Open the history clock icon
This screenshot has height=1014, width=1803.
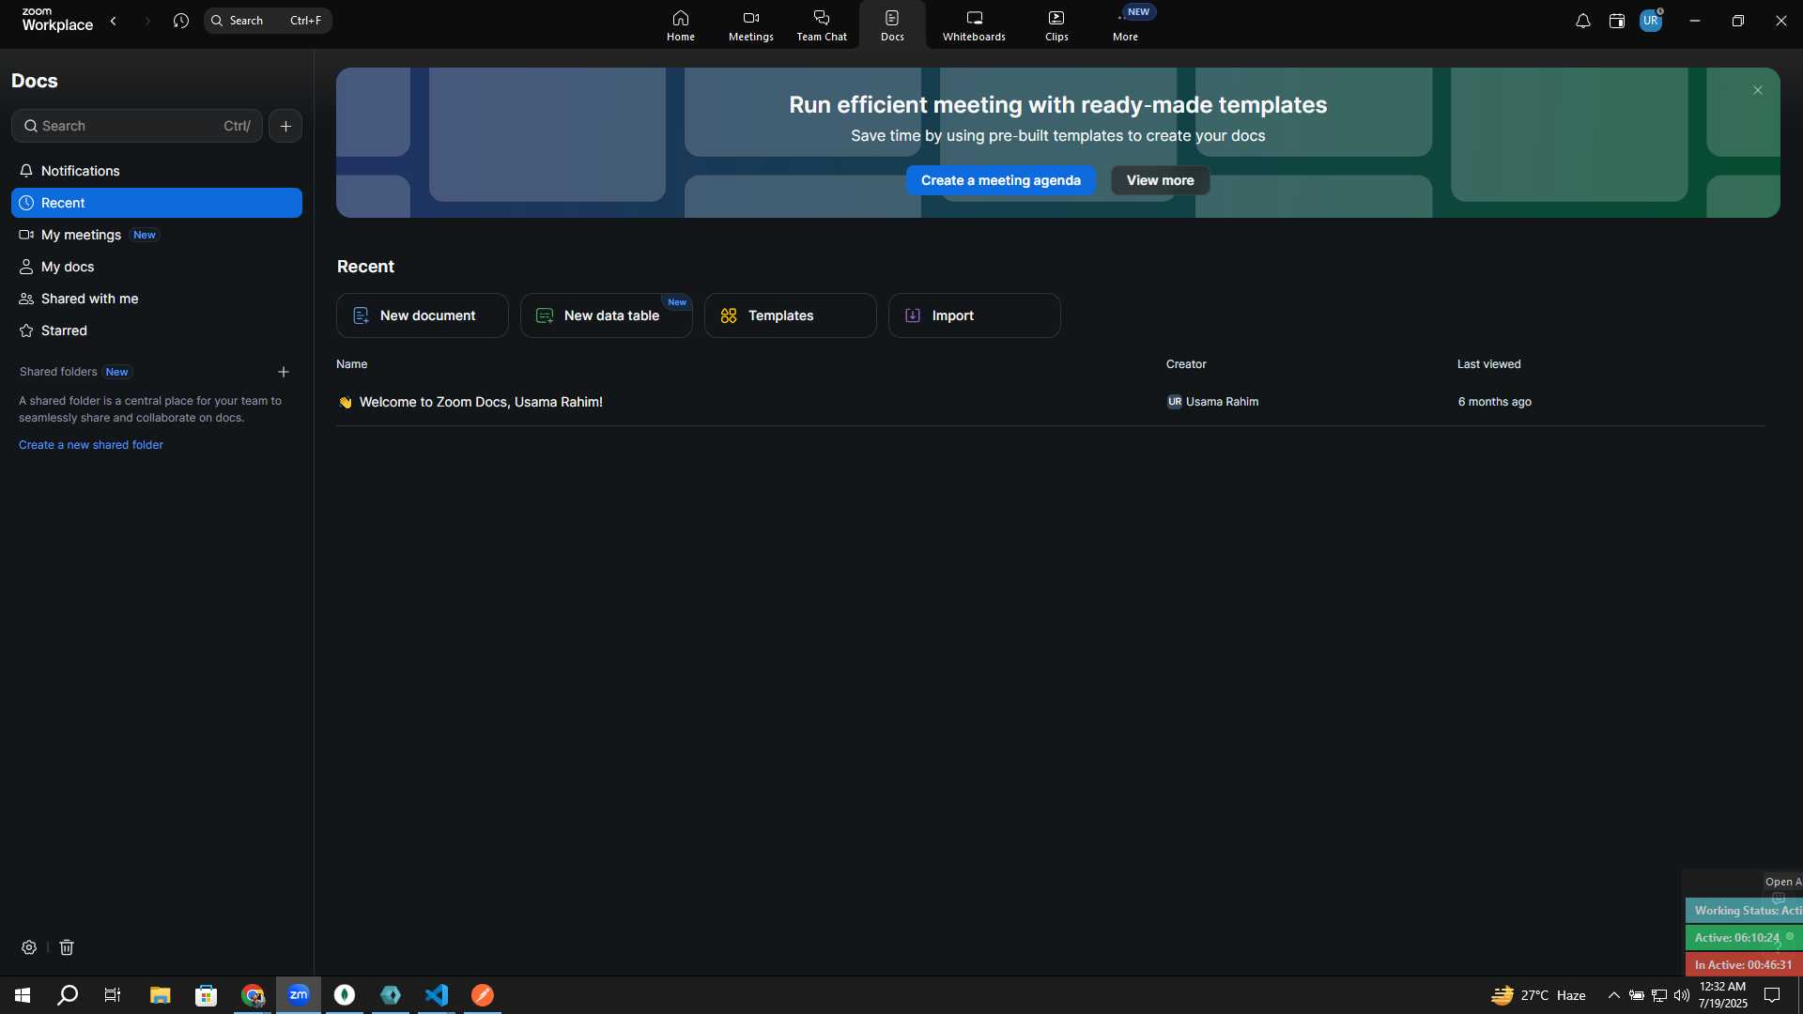181,21
